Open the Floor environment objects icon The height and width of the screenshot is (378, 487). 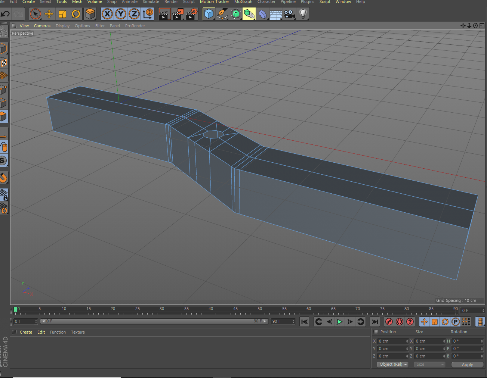click(x=276, y=14)
